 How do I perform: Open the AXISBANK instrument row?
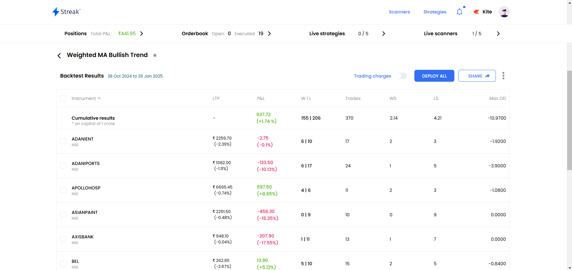pos(283,239)
